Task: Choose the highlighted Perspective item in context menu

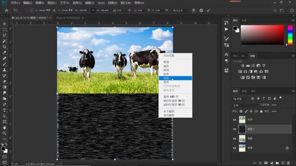Action: click(x=175, y=78)
